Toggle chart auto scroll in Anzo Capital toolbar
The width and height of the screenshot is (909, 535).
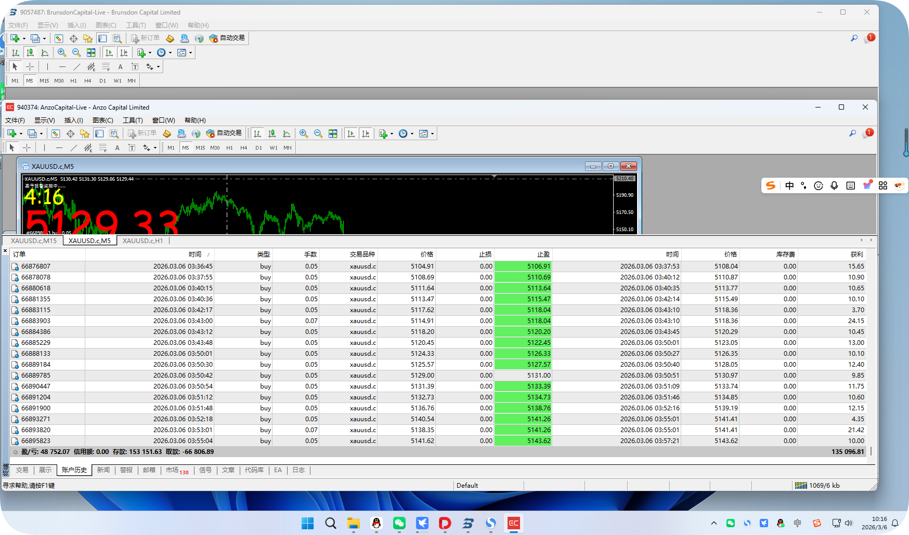coord(351,133)
